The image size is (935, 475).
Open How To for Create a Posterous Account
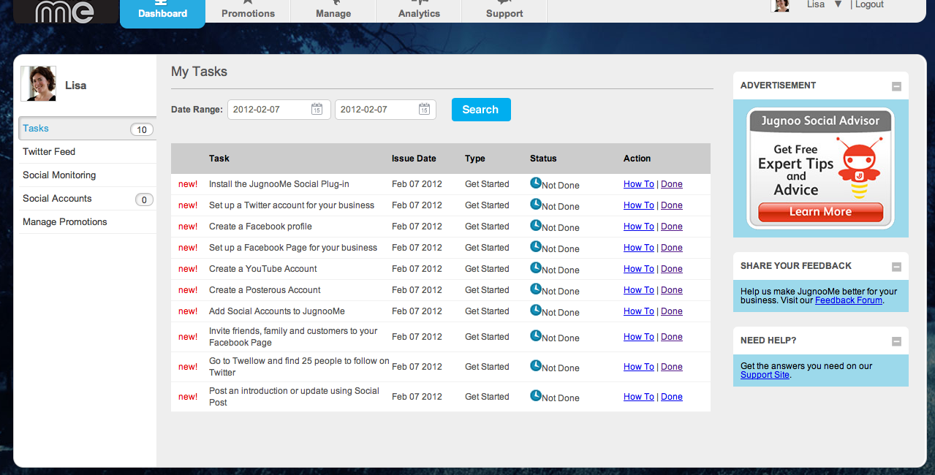639,290
